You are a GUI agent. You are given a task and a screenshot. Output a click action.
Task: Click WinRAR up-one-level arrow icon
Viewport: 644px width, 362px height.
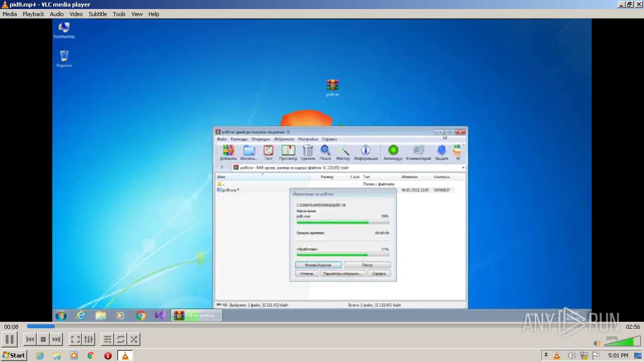pyautogui.click(x=222, y=167)
